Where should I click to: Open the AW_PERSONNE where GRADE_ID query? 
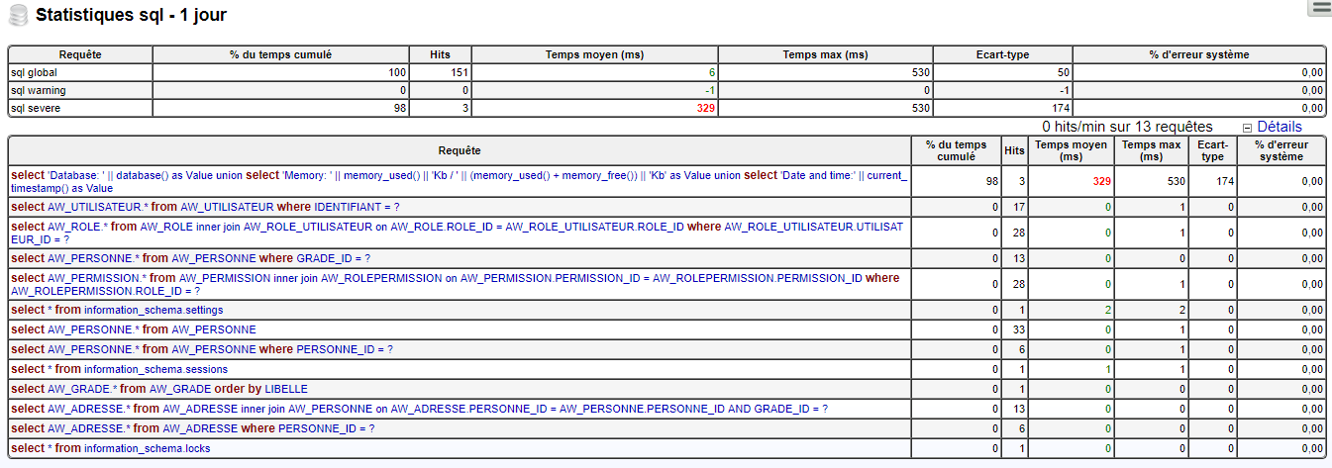click(x=190, y=258)
